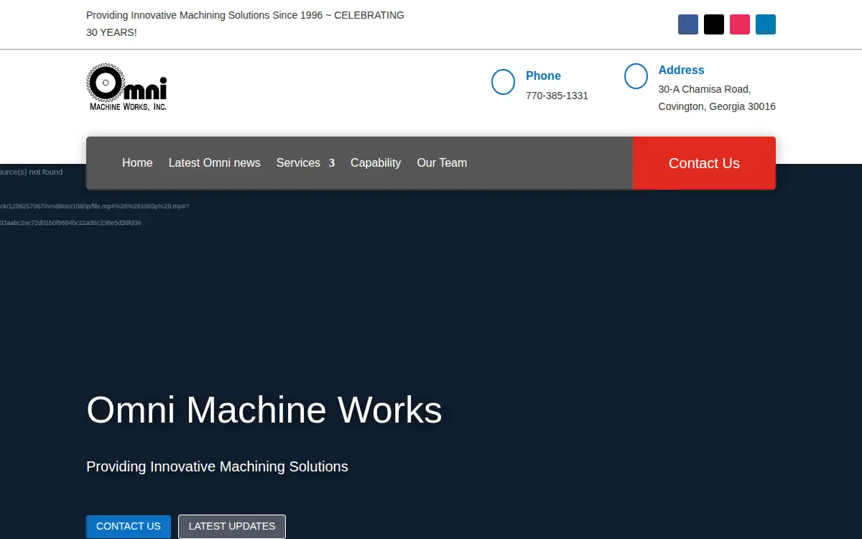Screen dimensions: 862x539
Task: Open the Capability menu item
Action: tap(376, 163)
